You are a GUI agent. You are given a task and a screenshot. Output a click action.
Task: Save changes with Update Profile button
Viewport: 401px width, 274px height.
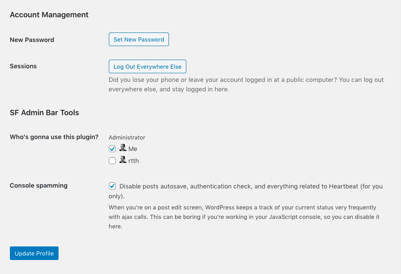[x=34, y=253]
